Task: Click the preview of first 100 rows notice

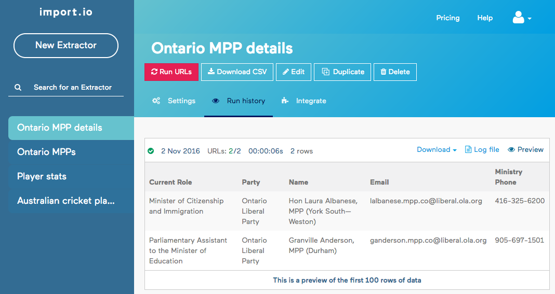Action: point(347,280)
